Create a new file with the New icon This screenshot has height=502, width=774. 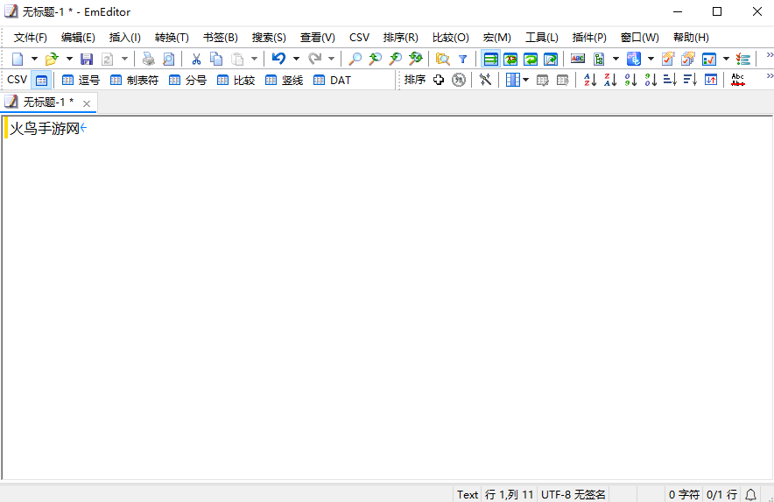point(18,60)
